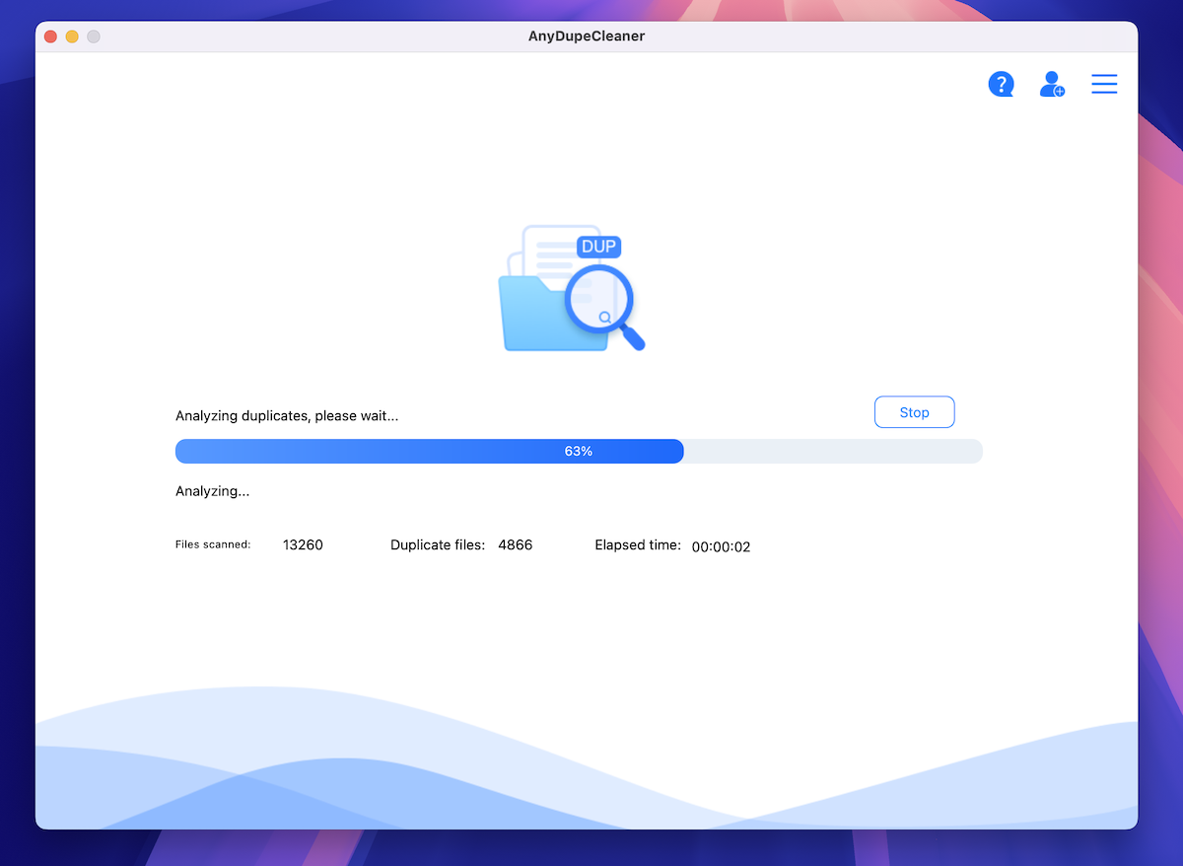This screenshot has width=1183, height=866.
Task: Click the add user account icon
Action: [1052, 85]
